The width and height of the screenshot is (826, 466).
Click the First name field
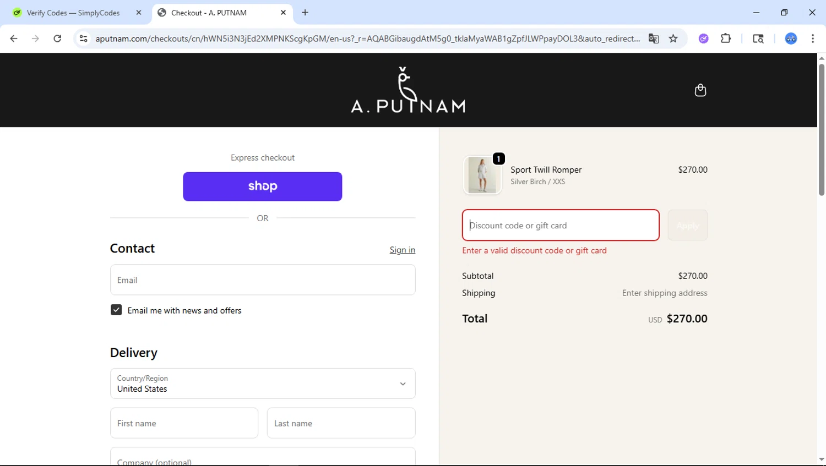click(184, 423)
